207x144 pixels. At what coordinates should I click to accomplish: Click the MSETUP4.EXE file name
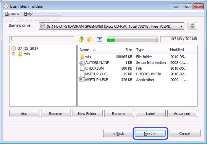pos(97,80)
